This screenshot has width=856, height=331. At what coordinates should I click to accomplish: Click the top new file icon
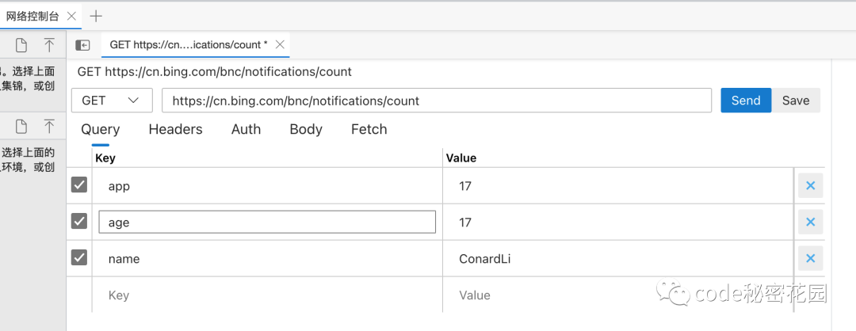click(21, 45)
